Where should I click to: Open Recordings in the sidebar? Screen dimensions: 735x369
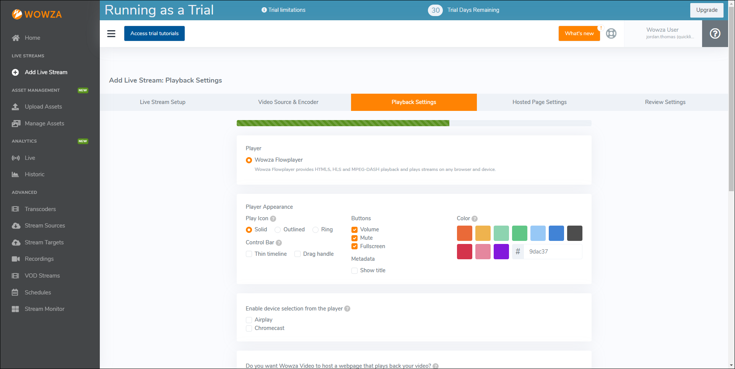click(x=39, y=259)
